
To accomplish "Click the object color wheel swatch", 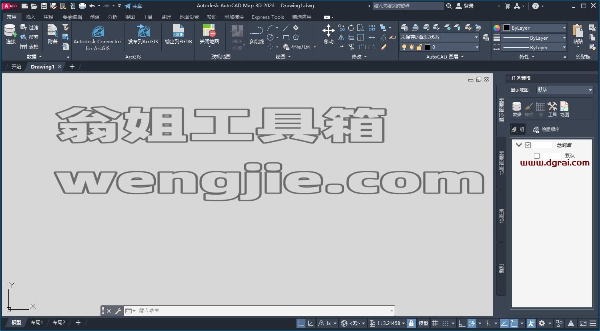I will click(x=497, y=28).
